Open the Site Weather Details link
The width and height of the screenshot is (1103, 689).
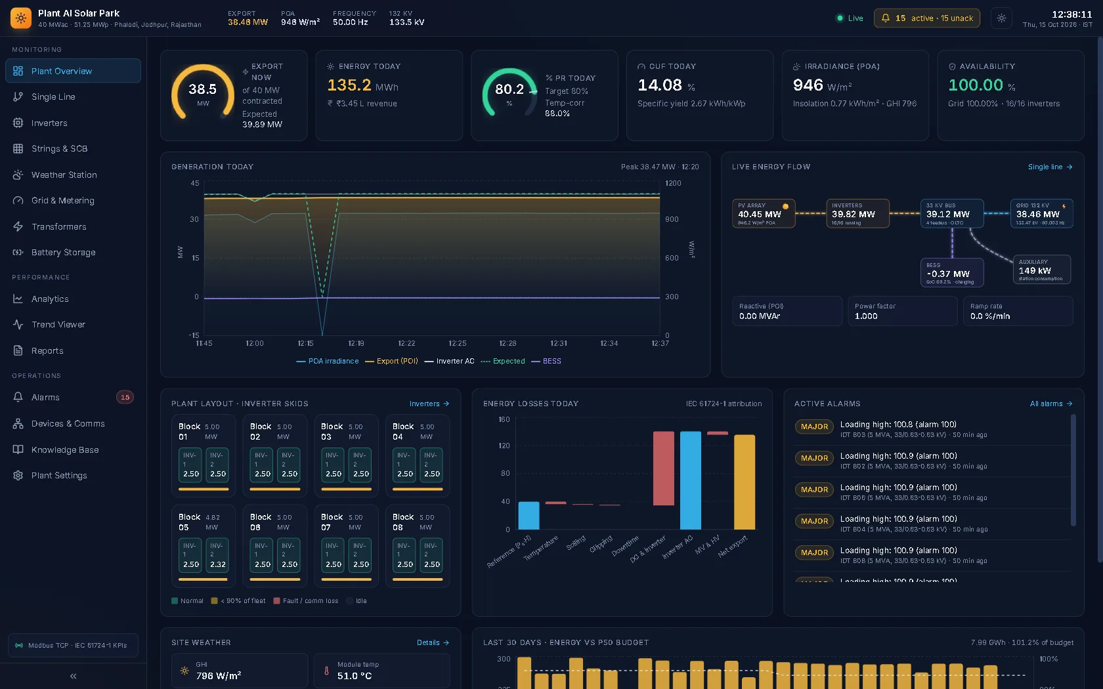coord(433,642)
